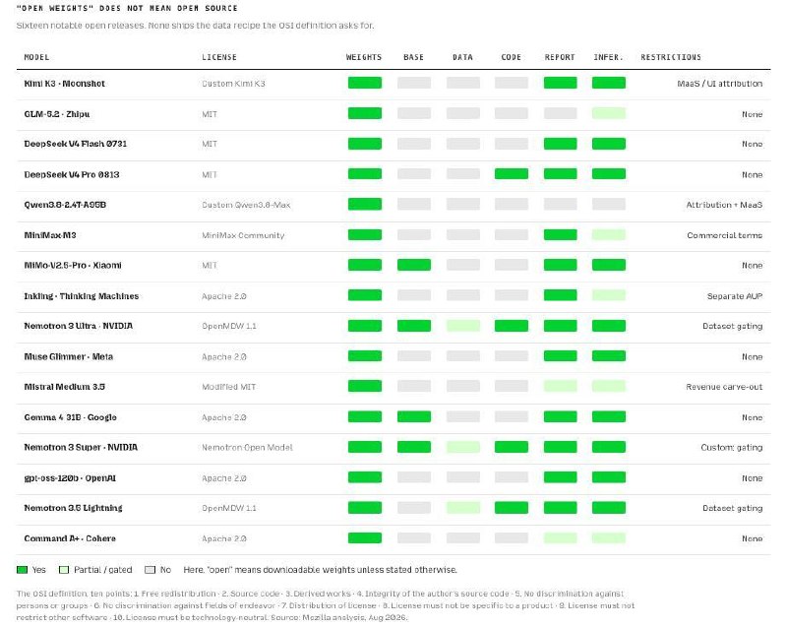Image resolution: width=787 pixels, height=628 pixels.
Task: Click Qwen3.8-2.4T-A95B Report grey cell
Action: click(560, 204)
